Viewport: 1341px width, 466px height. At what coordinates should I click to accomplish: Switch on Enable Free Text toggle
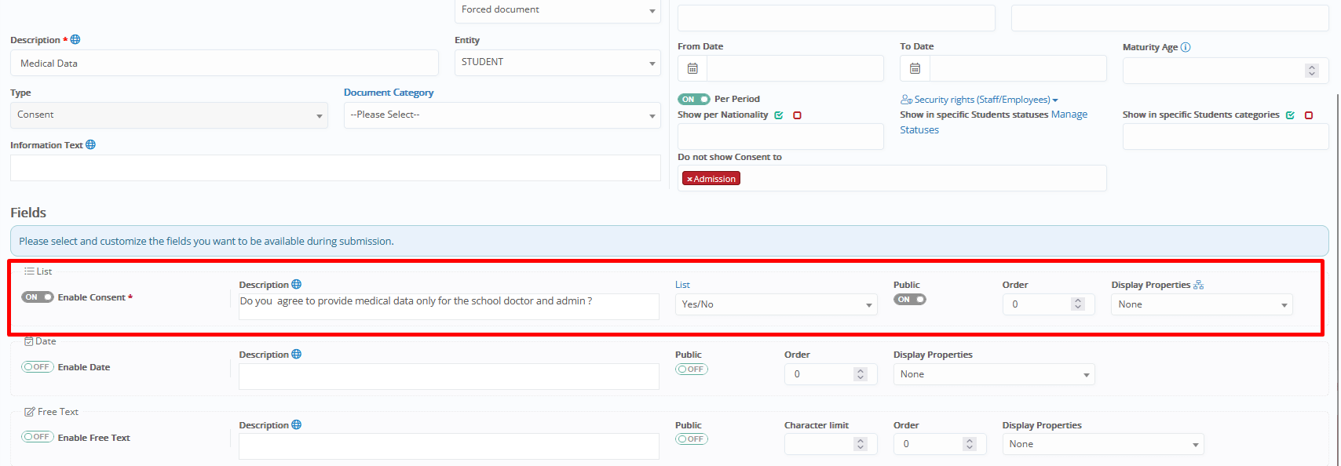click(x=37, y=437)
